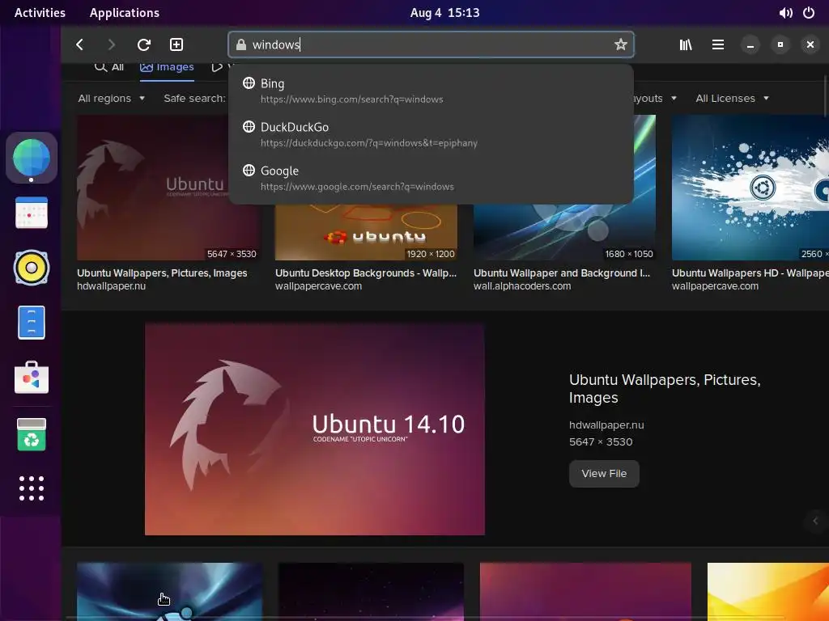
Task: Open the orange ubuntu 1920 × 1200 thumbnail
Action: (x=366, y=232)
